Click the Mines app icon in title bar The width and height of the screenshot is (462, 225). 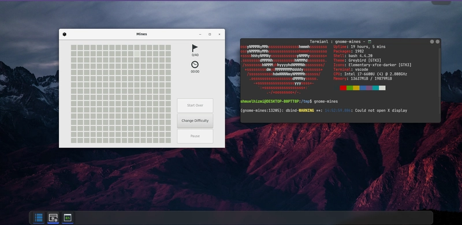[65, 34]
